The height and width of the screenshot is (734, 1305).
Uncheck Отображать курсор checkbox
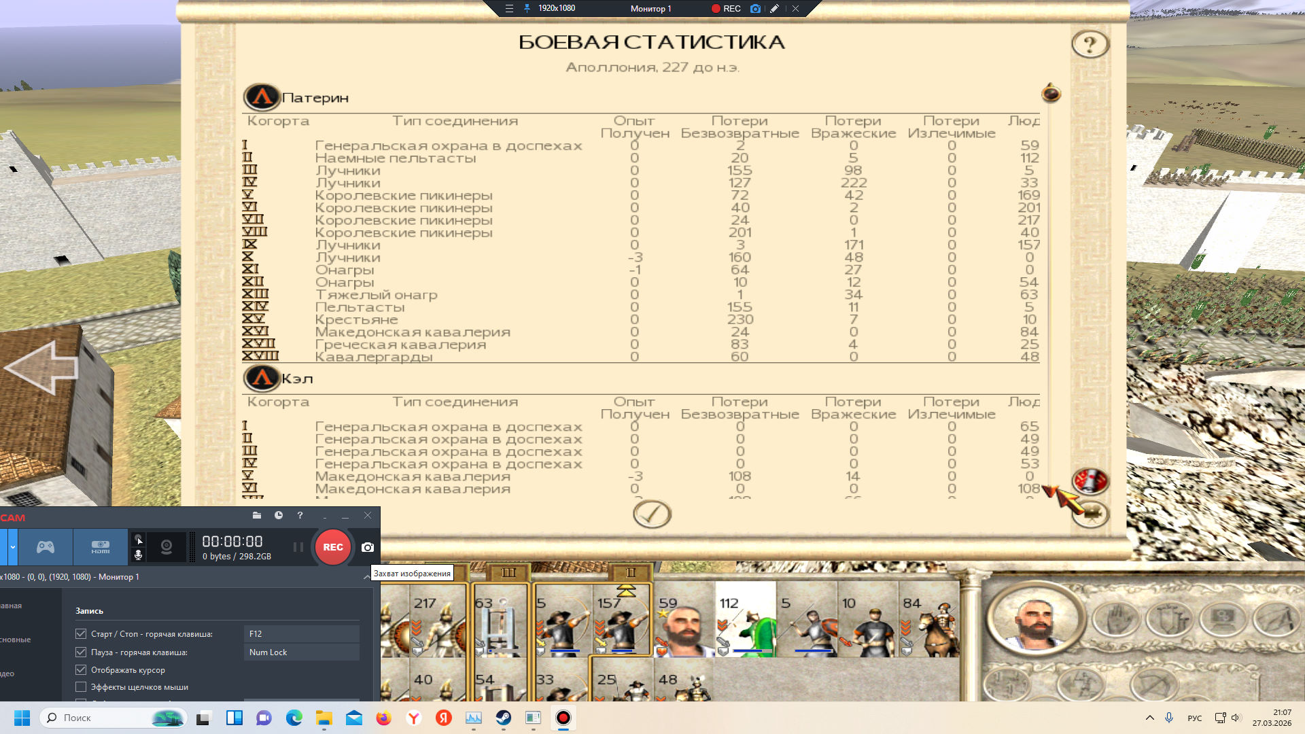coord(81,669)
